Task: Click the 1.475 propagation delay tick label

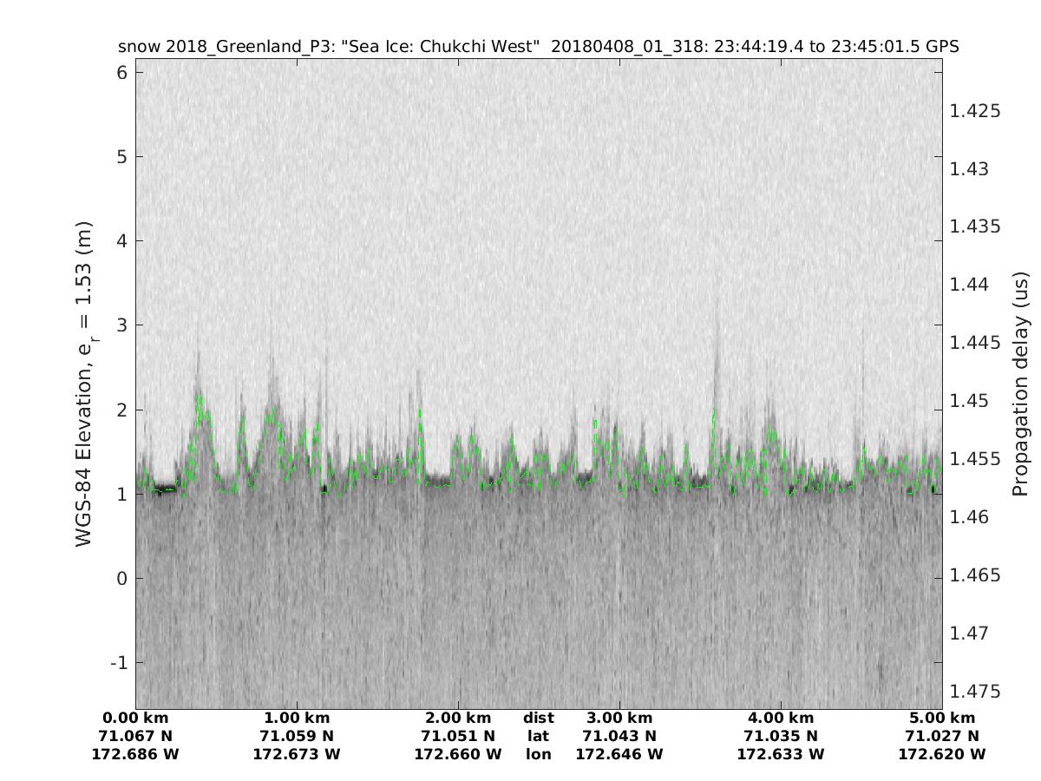Action: (x=975, y=692)
